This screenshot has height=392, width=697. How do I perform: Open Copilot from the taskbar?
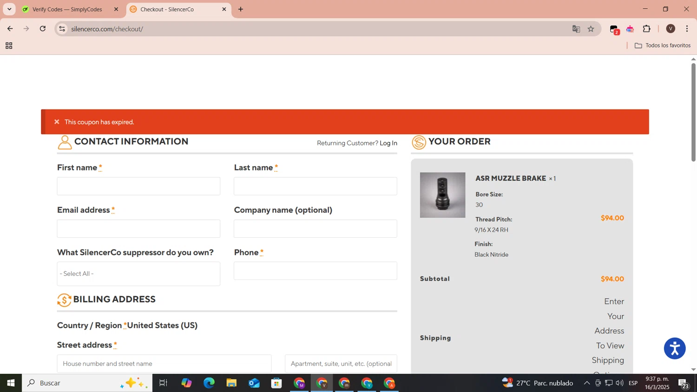point(186,383)
